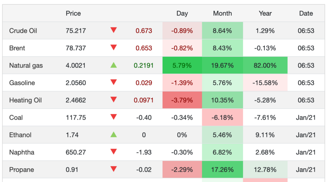Open the Natural gas commodity link
The image size is (329, 182).
pyautogui.click(x=26, y=65)
